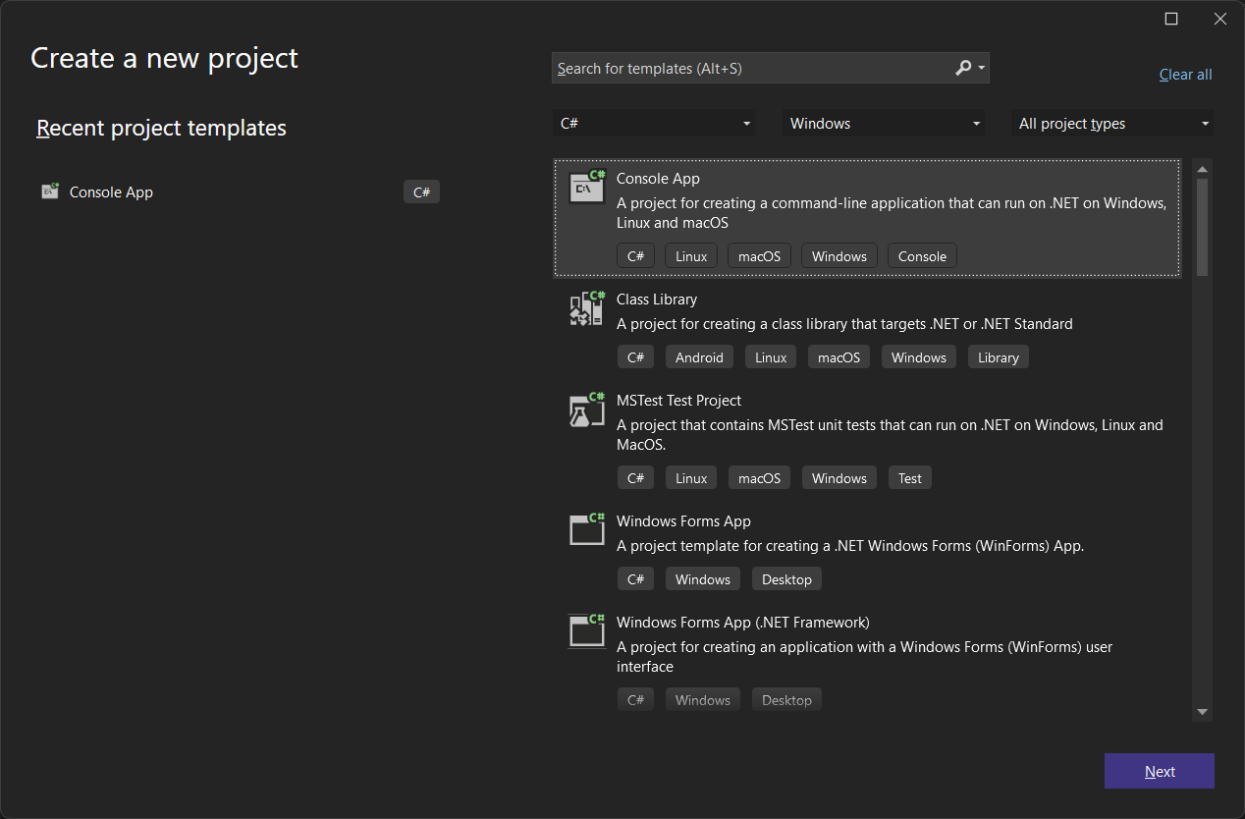
Task: Click the Console App template icon
Action: coord(587,186)
